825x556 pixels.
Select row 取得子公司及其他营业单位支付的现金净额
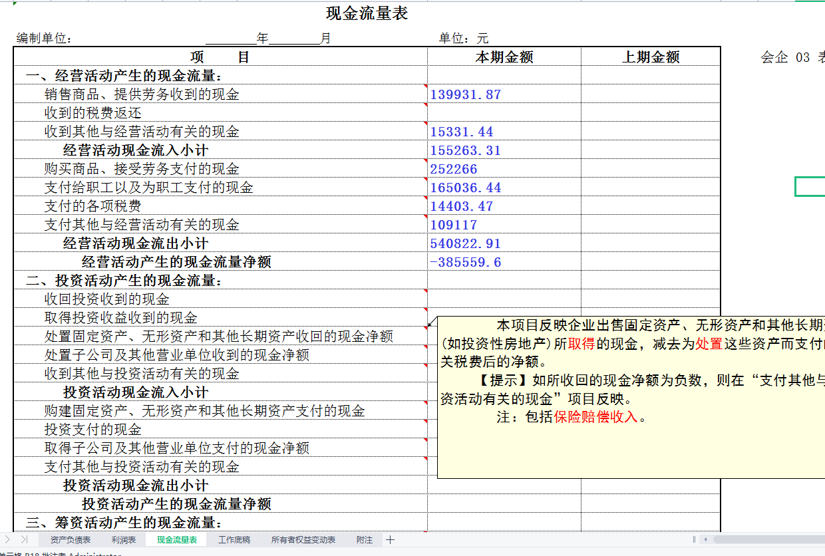[x=177, y=448]
